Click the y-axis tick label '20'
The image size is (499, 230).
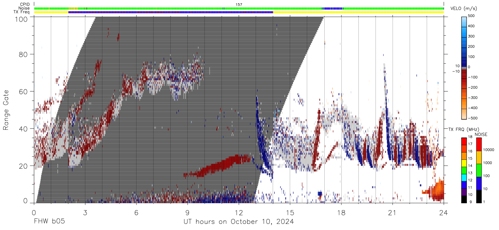click(x=24, y=166)
